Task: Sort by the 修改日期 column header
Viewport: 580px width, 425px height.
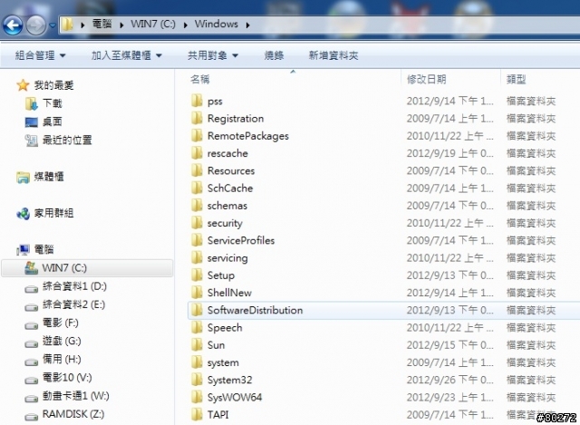Action: point(426,79)
